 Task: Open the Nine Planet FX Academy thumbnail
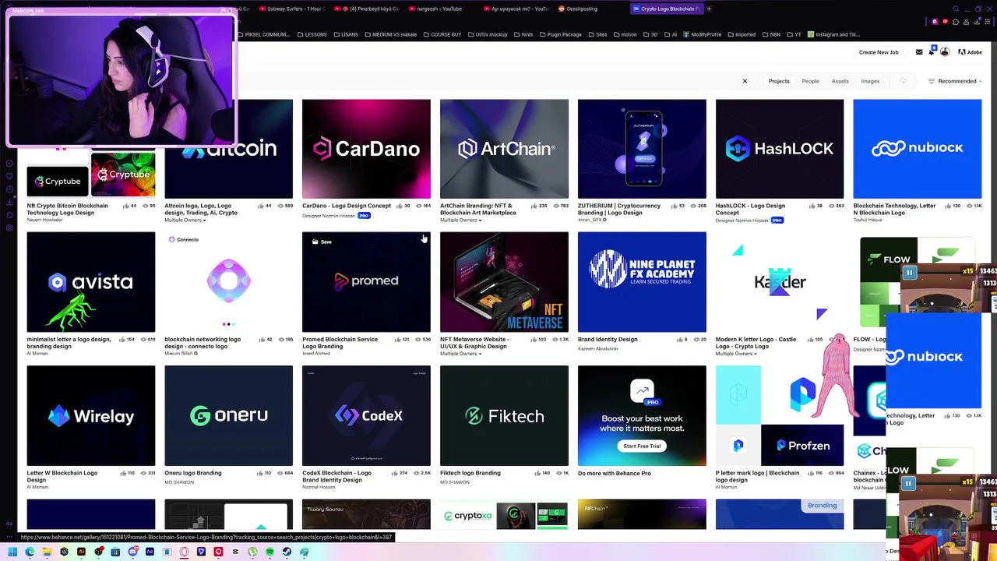tap(642, 282)
